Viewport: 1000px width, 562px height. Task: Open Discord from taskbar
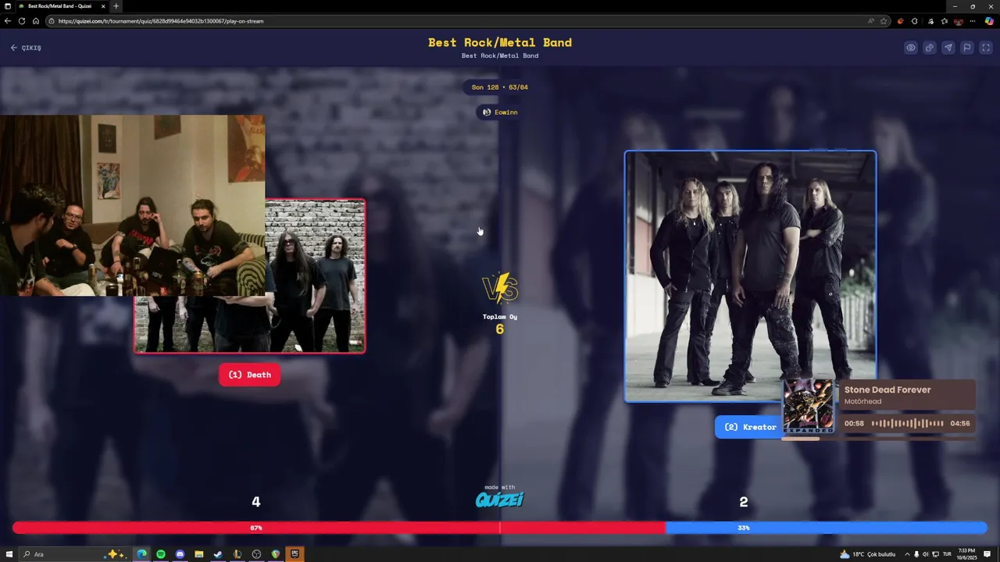180,554
